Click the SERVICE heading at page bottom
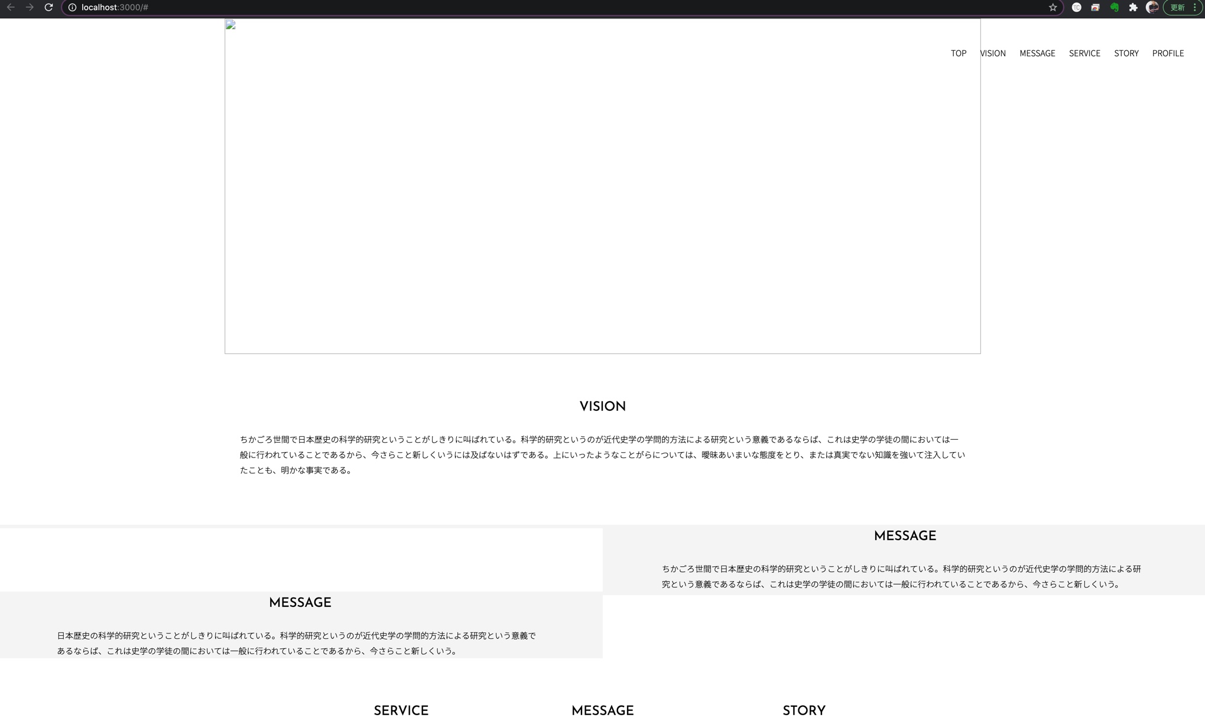Image resolution: width=1205 pixels, height=724 pixels. point(401,711)
